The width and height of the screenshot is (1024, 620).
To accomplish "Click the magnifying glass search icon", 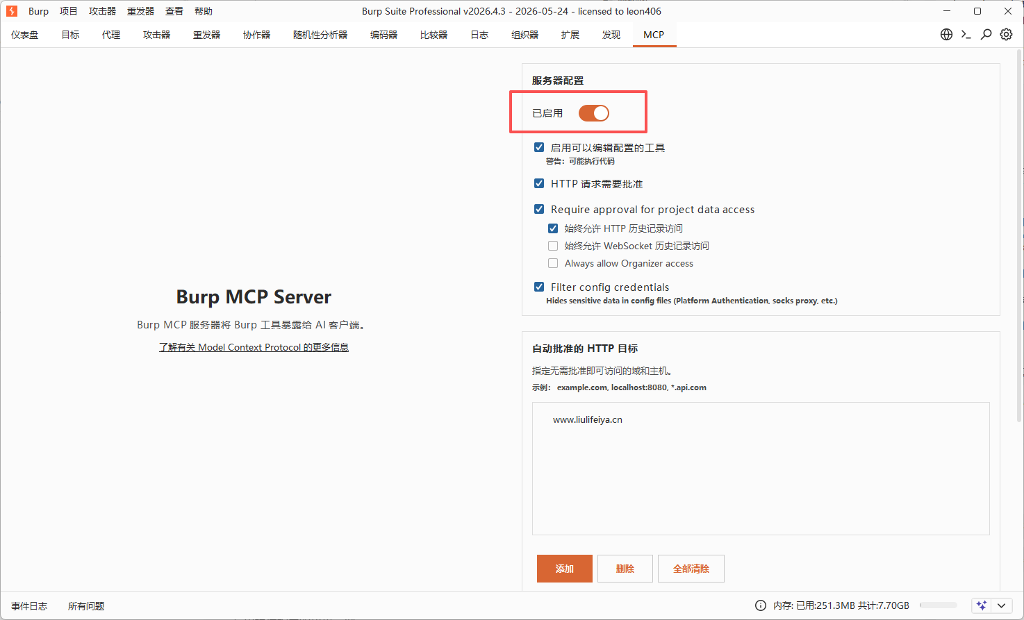I will (986, 34).
